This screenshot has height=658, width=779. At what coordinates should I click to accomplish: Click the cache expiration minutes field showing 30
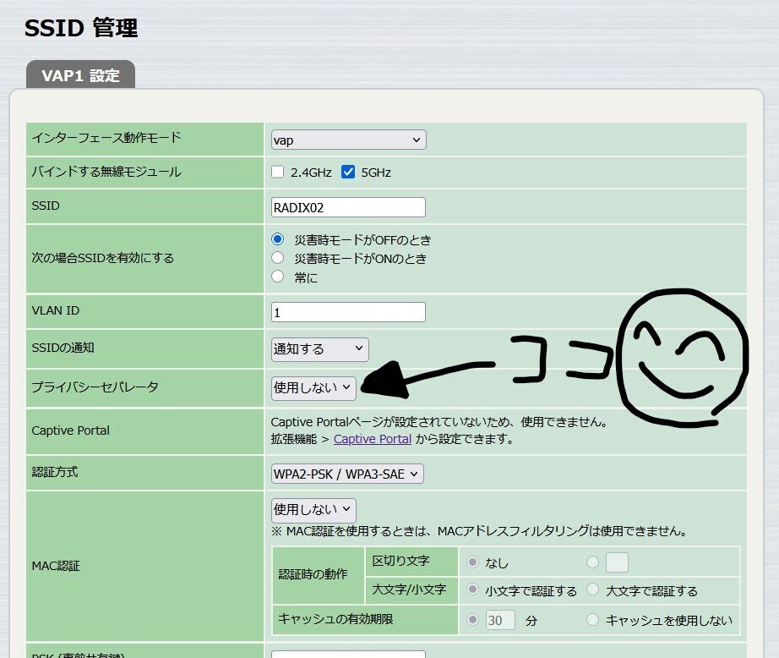pyautogui.click(x=498, y=620)
